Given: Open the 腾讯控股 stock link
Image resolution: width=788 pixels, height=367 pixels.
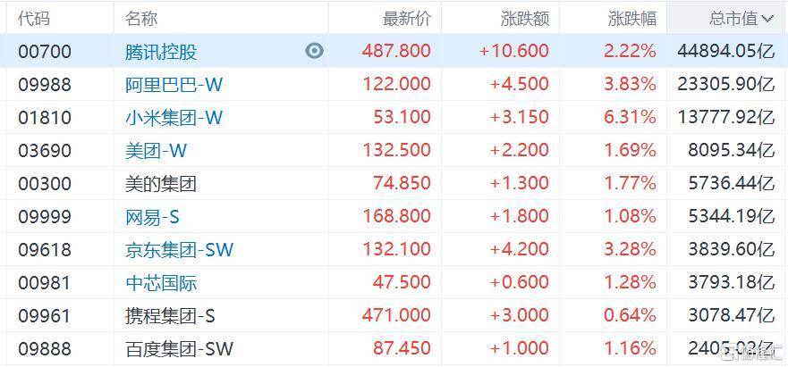Looking at the screenshot, I should [x=161, y=52].
